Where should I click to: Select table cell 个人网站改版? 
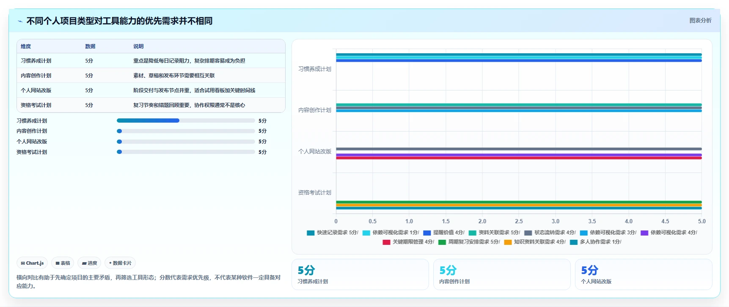coord(36,90)
